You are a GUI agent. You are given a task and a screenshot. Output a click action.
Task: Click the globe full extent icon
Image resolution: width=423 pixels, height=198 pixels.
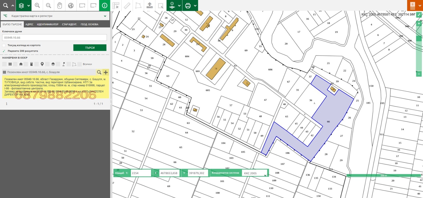click(71, 6)
